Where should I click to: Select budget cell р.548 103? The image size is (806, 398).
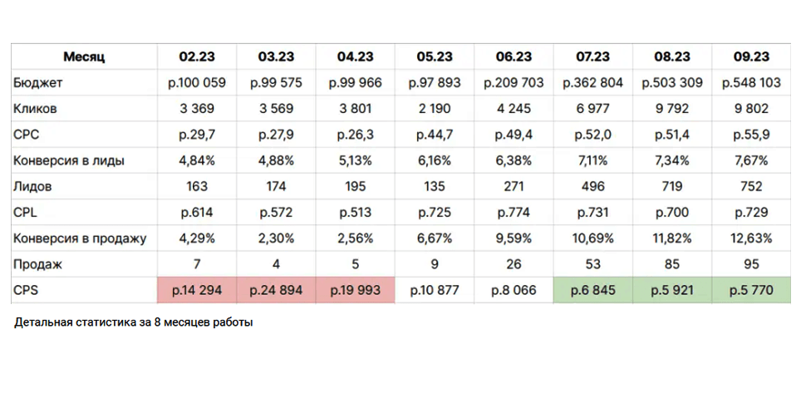coord(751,83)
